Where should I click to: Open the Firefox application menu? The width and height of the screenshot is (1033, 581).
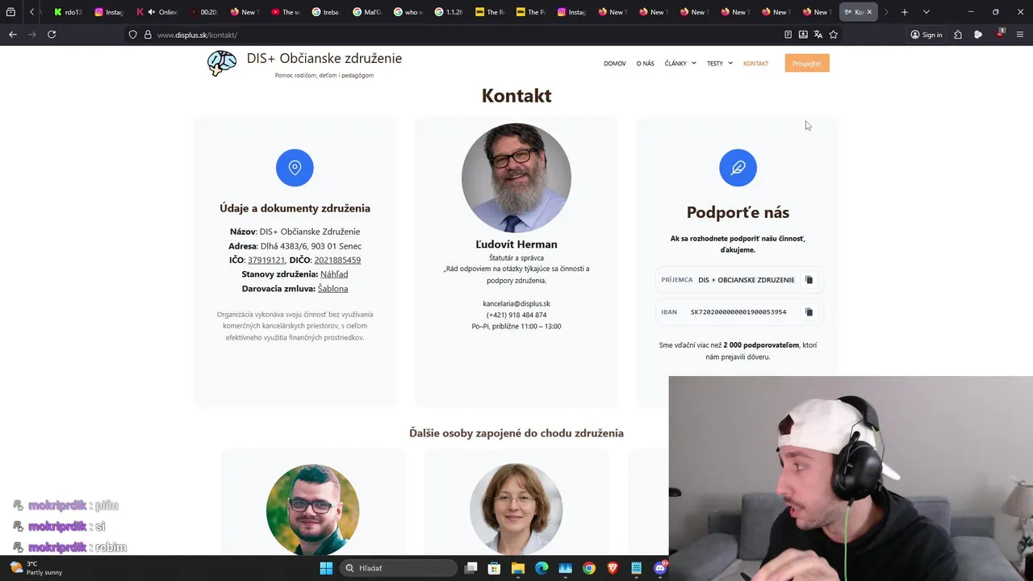[x=1020, y=35]
